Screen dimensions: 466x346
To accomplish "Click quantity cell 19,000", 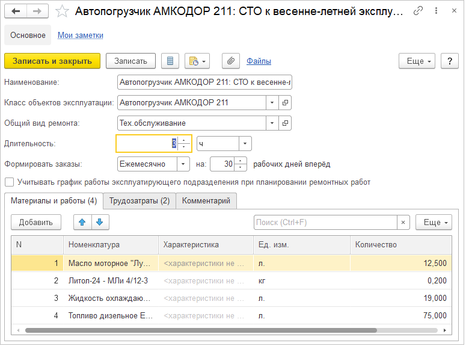I will coord(401,298).
